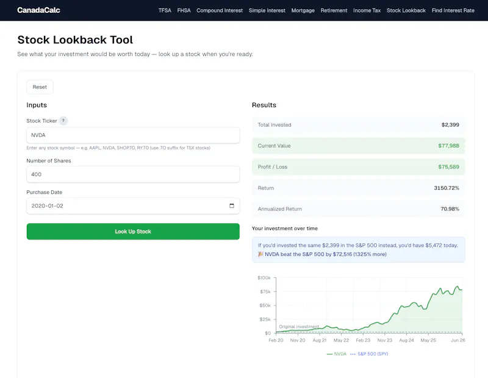Select the Profit / Loss value $75,589

(448, 167)
